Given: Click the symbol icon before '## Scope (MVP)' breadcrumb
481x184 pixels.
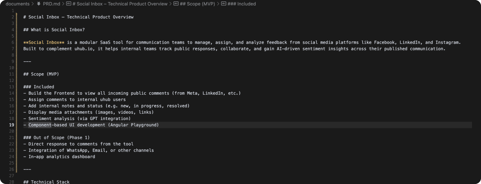Looking at the screenshot, I should coord(176,4).
